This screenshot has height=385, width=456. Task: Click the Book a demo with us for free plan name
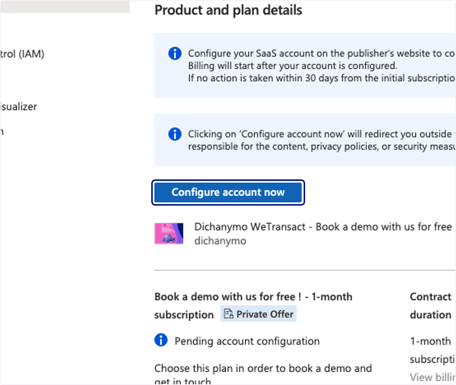[x=253, y=306]
